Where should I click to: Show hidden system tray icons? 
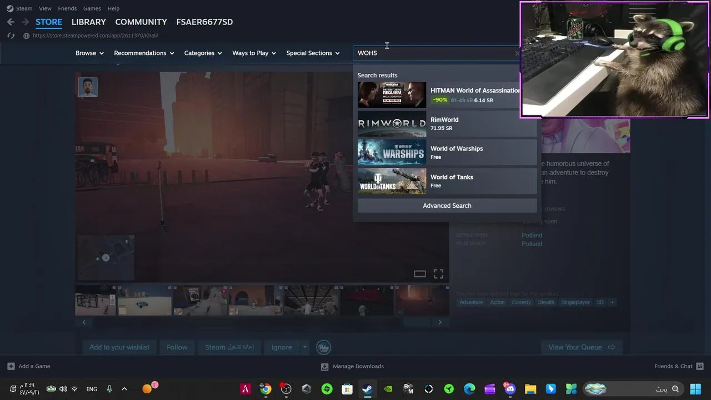coord(124,389)
